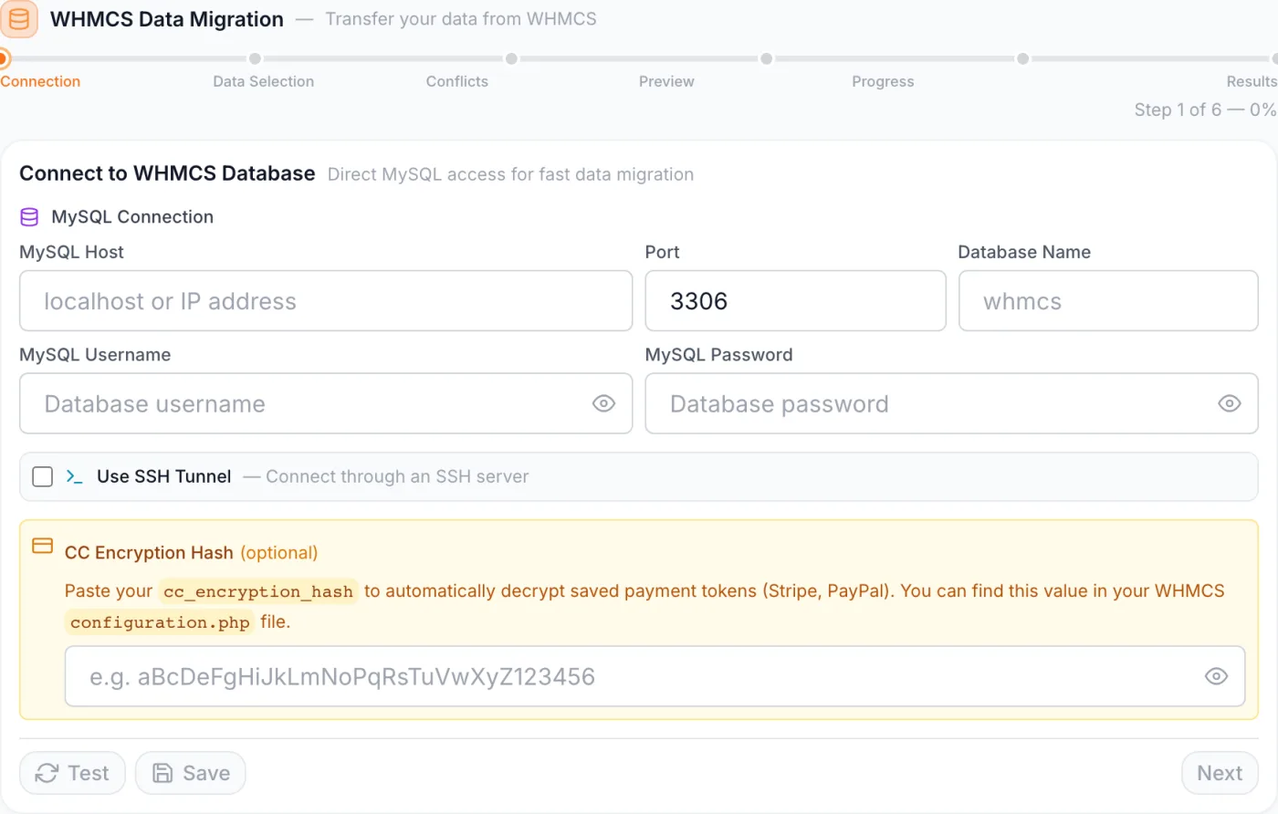
Task: Click the SSH terminal prompt icon
Action: 75,476
